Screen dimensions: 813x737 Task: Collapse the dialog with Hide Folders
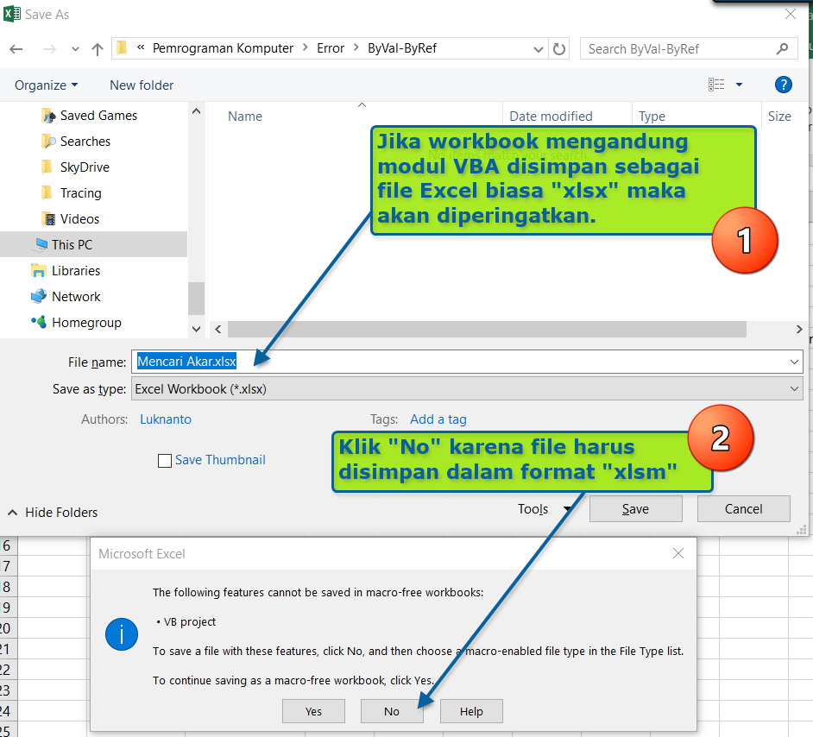(x=52, y=511)
